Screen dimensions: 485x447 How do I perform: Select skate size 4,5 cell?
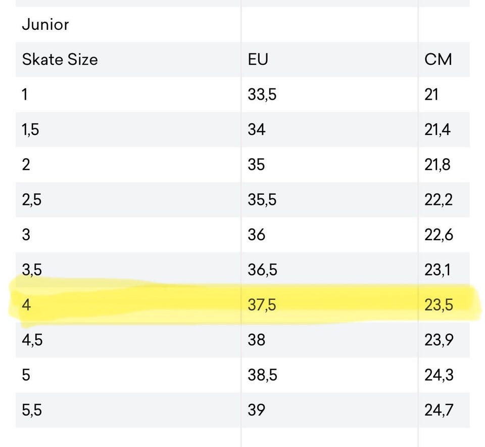pos(32,340)
